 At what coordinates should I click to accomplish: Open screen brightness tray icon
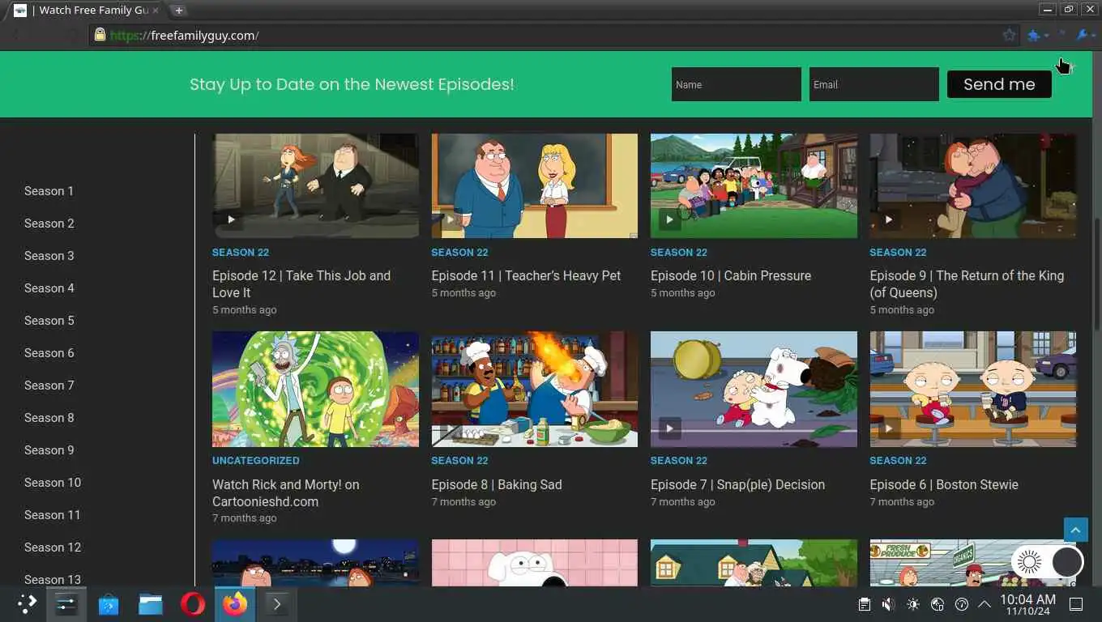(x=913, y=604)
